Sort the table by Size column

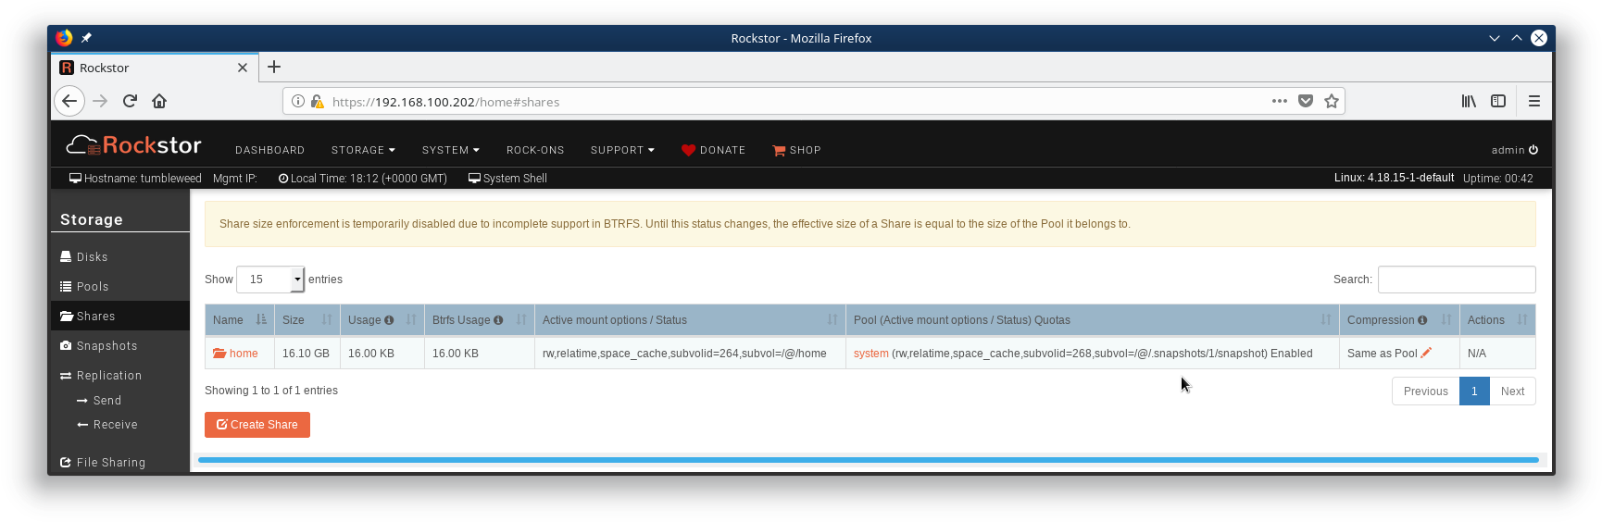click(307, 320)
